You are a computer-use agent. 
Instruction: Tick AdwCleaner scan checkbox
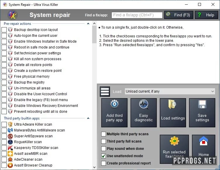pyautogui.click(x=4, y=159)
